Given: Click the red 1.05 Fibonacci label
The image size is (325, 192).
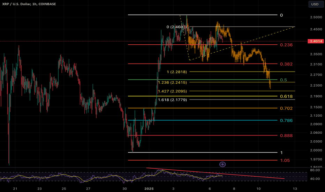Looking at the screenshot, I should (x=285, y=161).
